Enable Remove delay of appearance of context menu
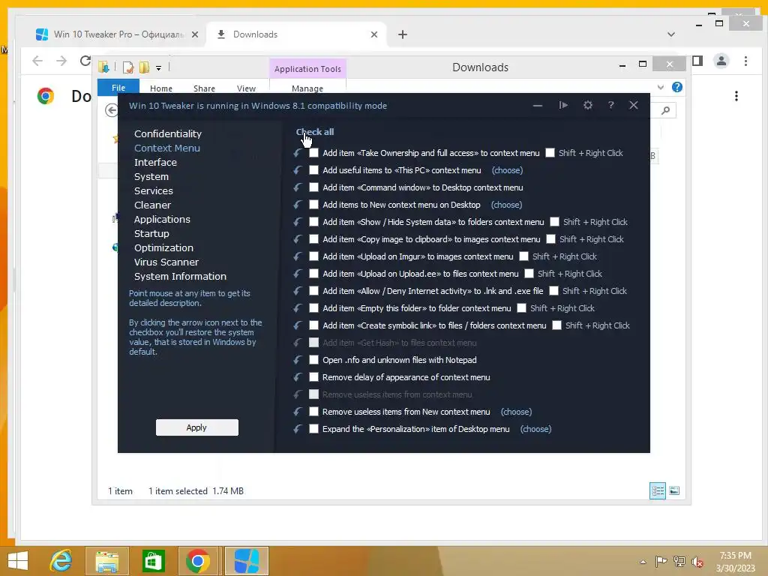Image resolution: width=768 pixels, height=576 pixels. click(314, 377)
